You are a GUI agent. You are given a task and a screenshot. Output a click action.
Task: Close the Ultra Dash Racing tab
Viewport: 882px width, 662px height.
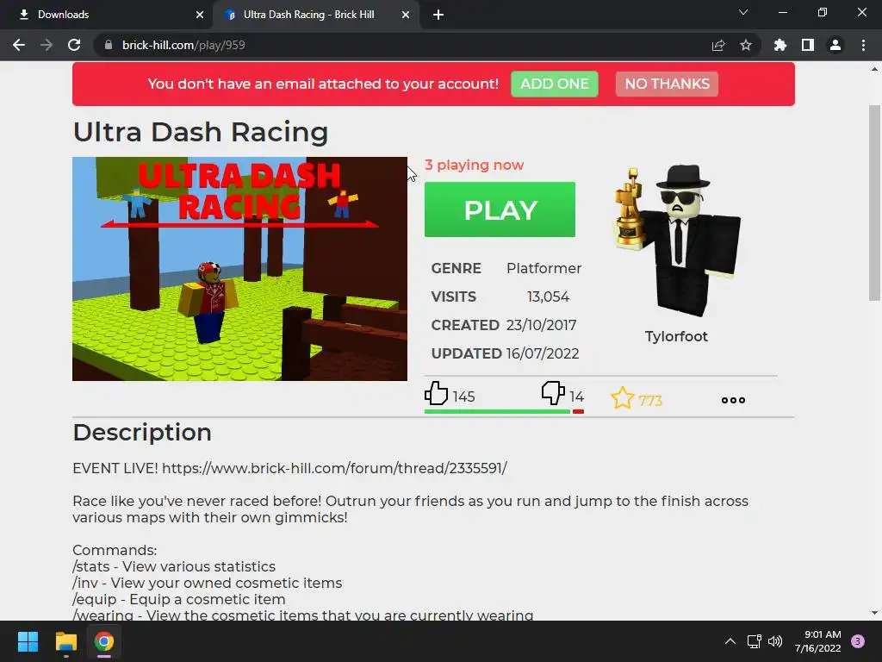tap(406, 16)
